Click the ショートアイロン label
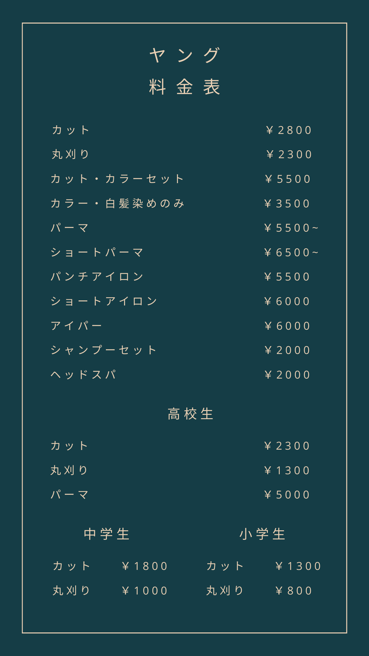The height and width of the screenshot is (656, 369). coord(104,301)
